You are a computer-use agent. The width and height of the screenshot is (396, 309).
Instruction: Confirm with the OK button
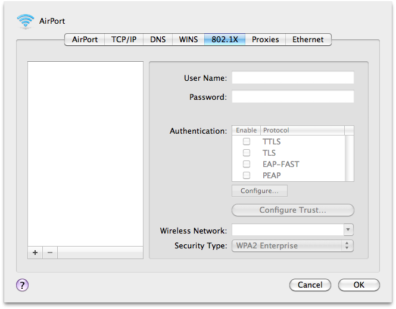pyautogui.click(x=359, y=285)
